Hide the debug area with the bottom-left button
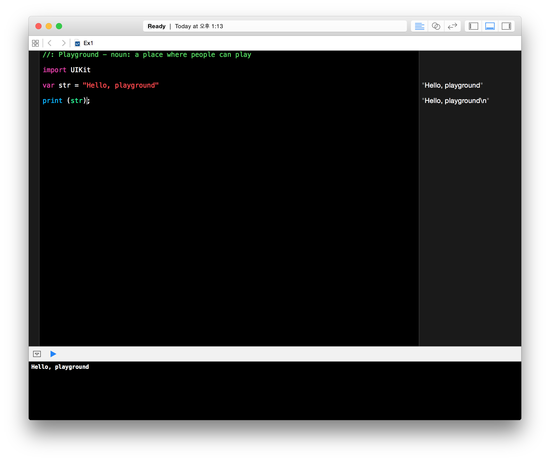The image size is (550, 461). tap(37, 354)
